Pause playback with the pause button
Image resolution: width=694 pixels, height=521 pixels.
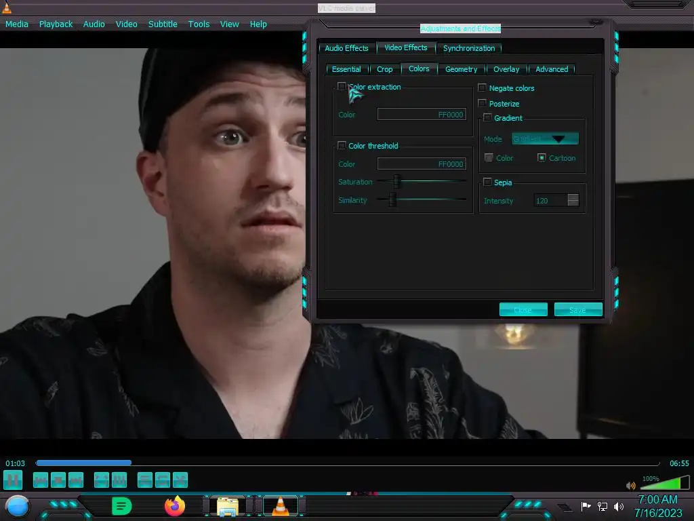tap(13, 480)
